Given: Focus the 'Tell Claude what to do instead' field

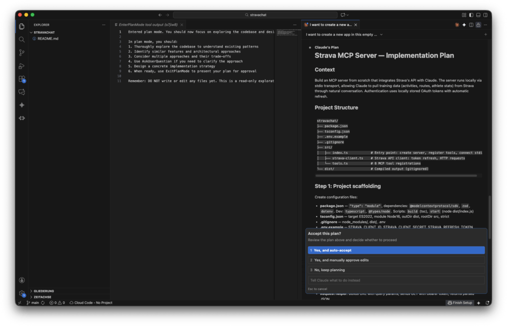Looking at the screenshot, I should click(396, 280).
